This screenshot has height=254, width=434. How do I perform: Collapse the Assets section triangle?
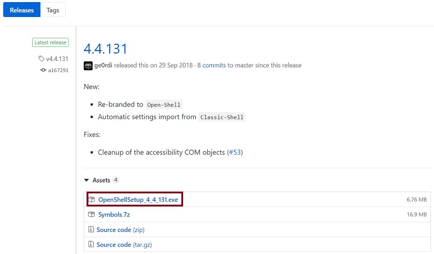86,180
